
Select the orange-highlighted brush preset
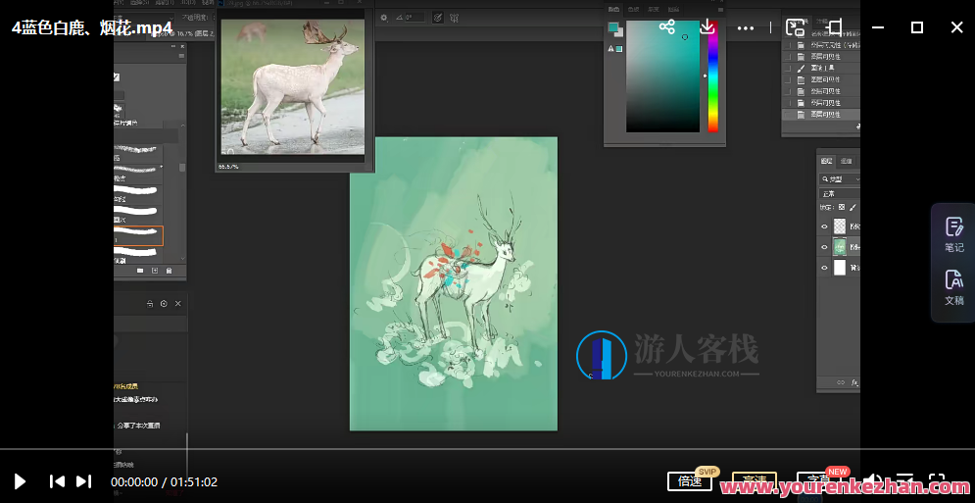point(138,236)
